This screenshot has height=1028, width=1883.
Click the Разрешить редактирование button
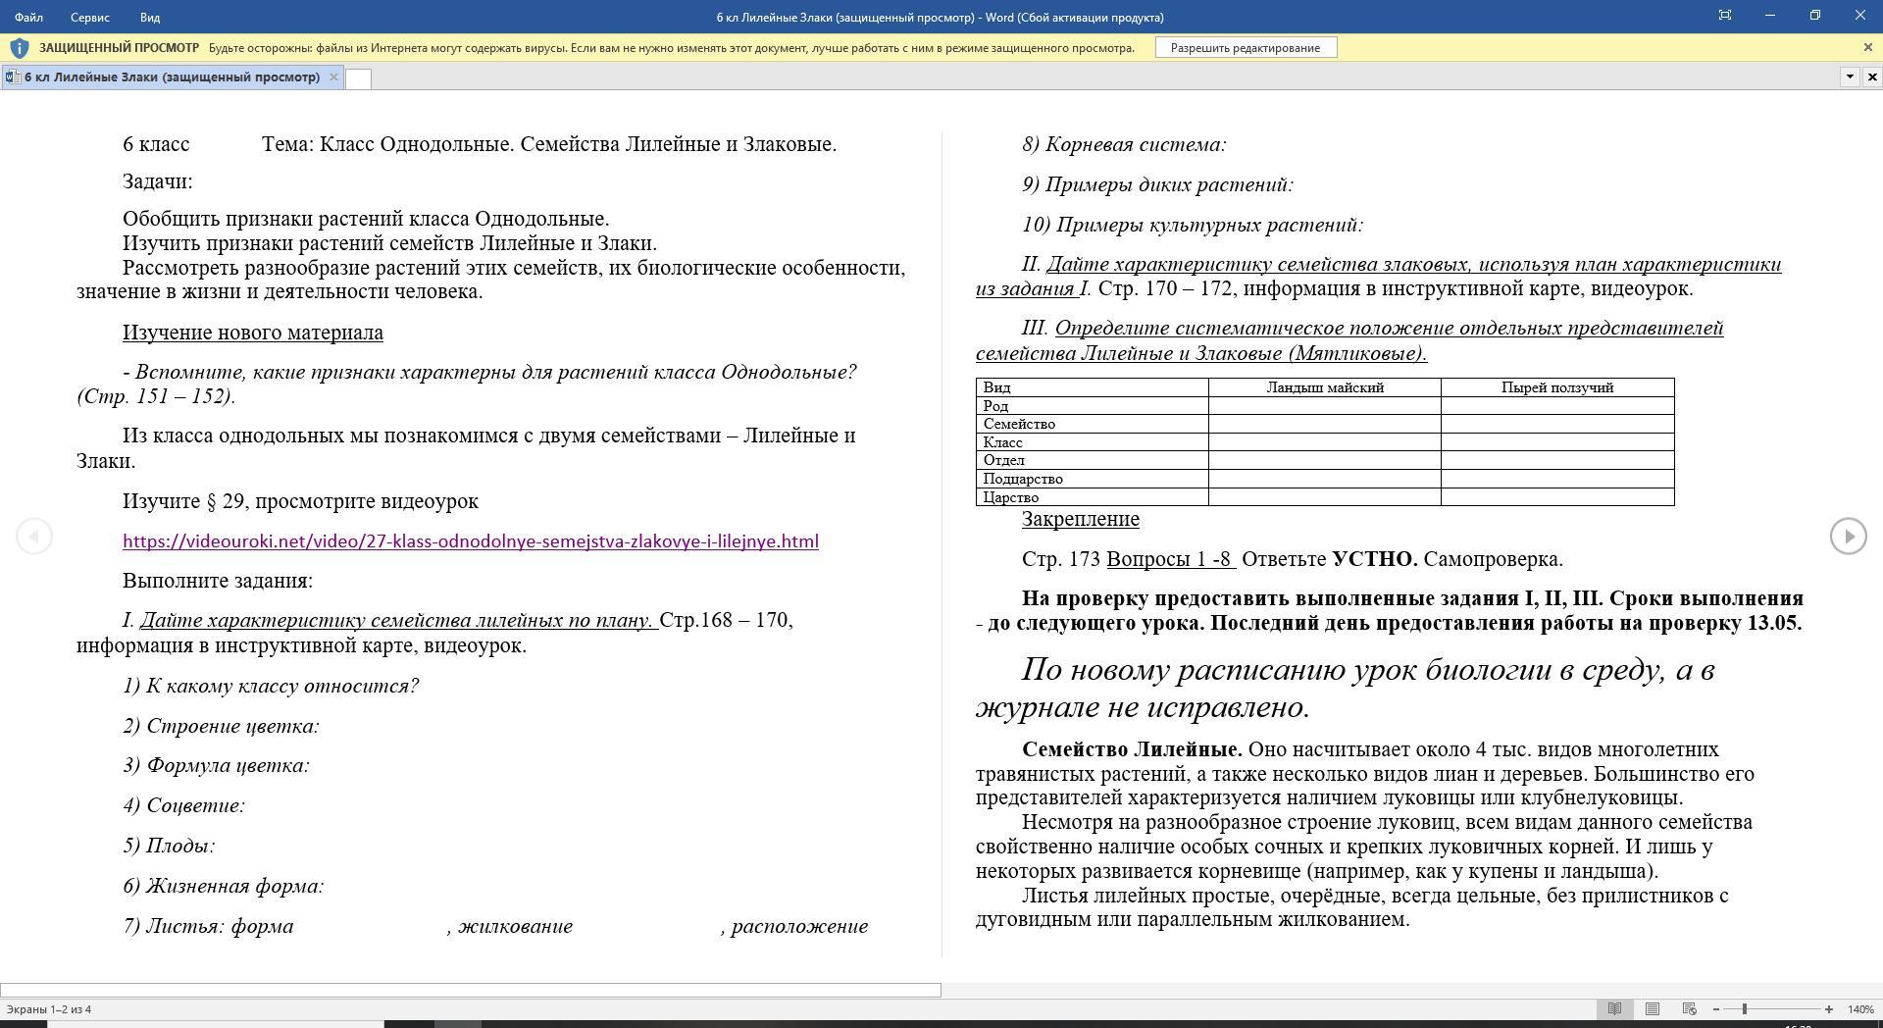[1246, 48]
